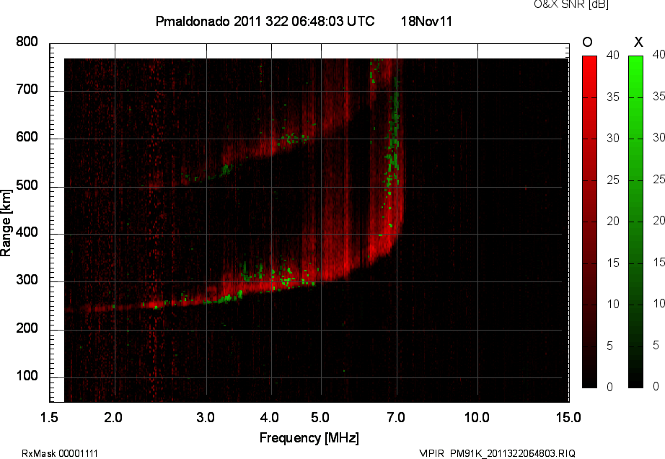
Task: Click the 10.0 frequency tick label
Action: pos(477,418)
